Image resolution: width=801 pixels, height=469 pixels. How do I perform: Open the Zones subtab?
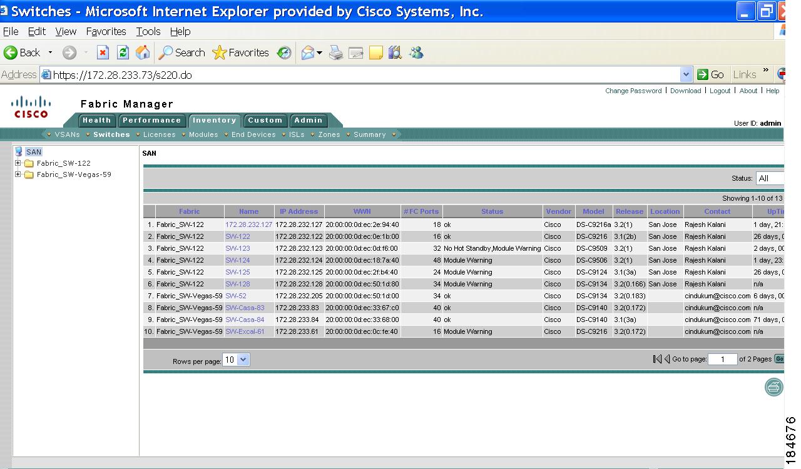click(329, 134)
